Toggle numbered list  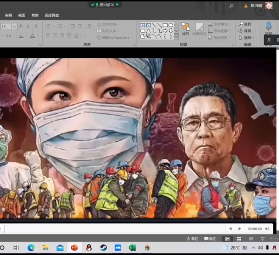pos(60,27)
